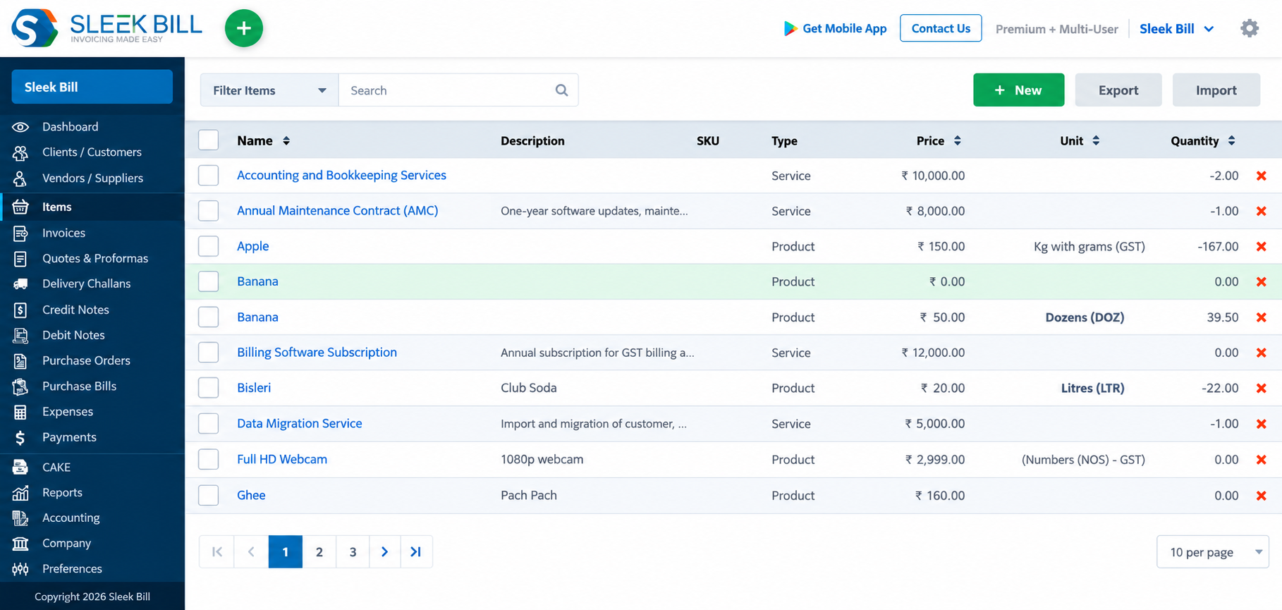Click the green New button
The width and height of the screenshot is (1282, 610).
click(1018, 90)
